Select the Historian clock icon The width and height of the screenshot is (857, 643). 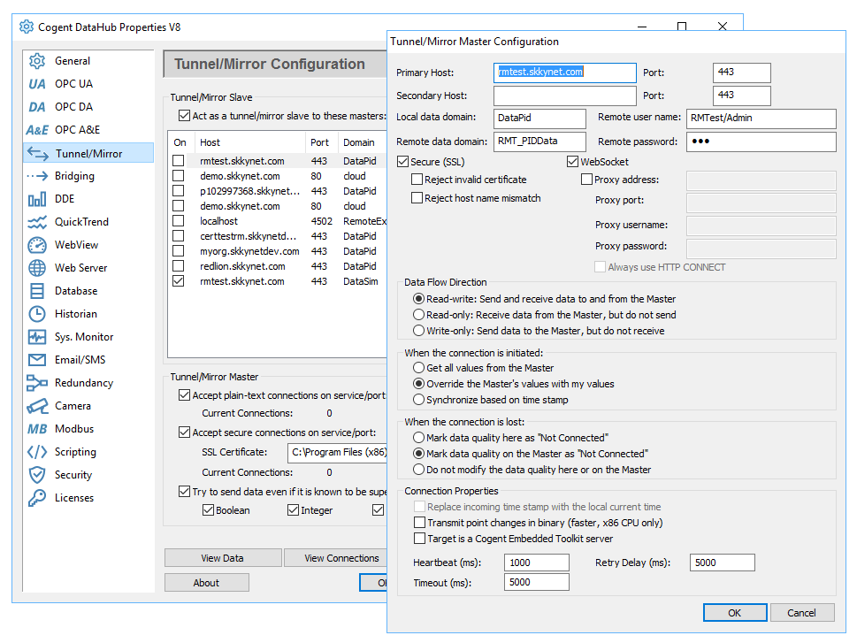coord(37,314)
